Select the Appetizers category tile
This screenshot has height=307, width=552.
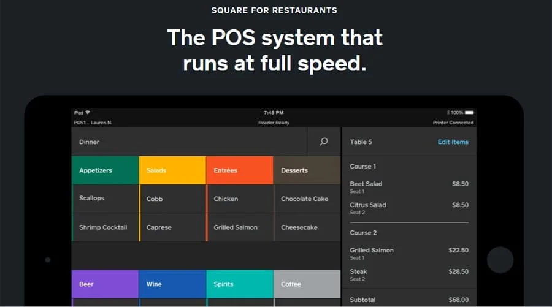105,170
